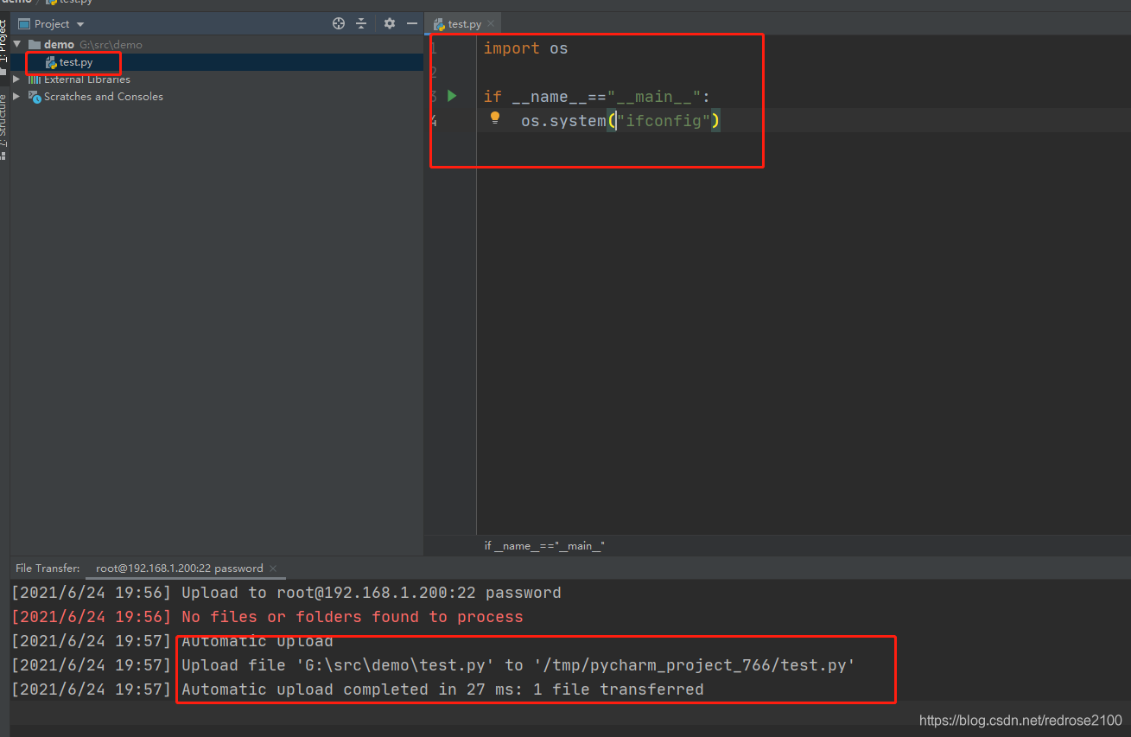
Task: Click the yellow light bulb intention icon
Action: click(495, 118)
